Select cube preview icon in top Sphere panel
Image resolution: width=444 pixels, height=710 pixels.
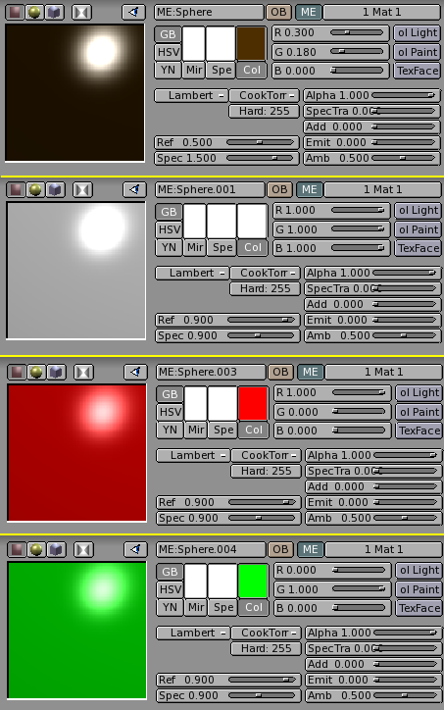coord(54,12)
